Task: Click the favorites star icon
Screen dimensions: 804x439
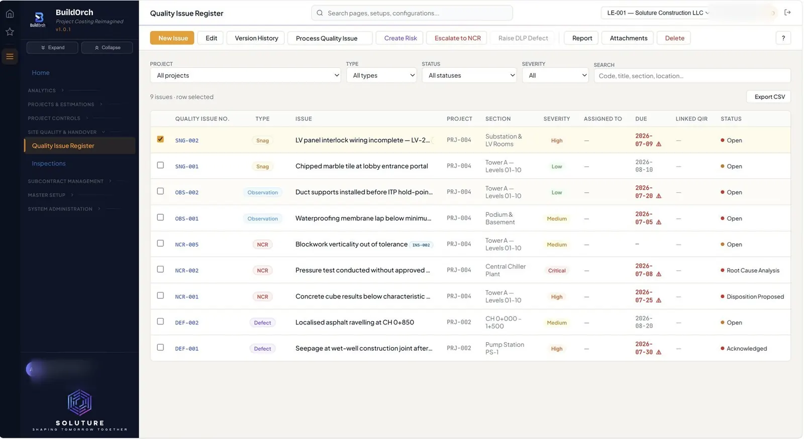Action: point(10,32)
